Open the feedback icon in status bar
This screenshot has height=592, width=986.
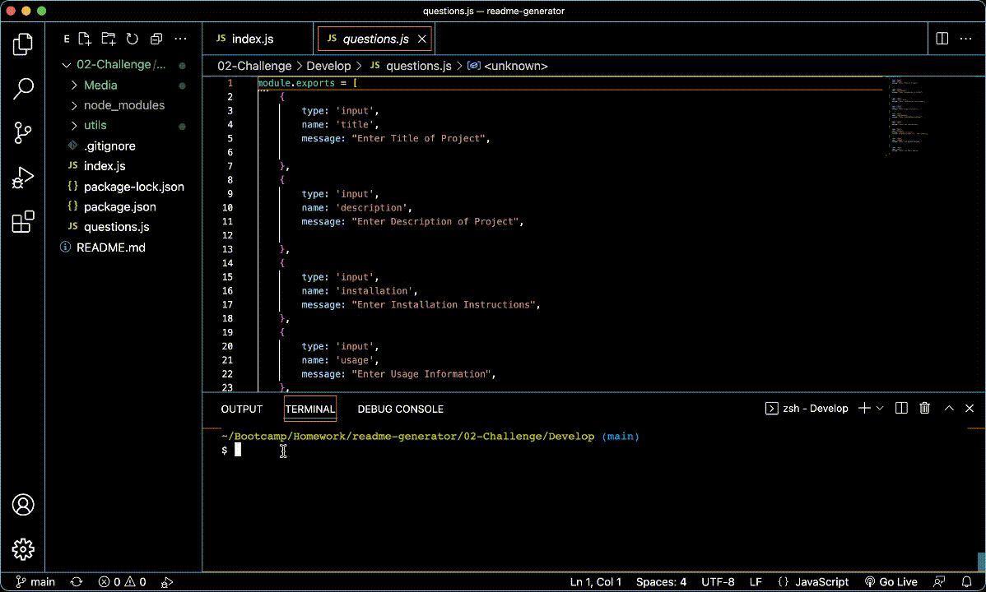(x=939, y=582)
